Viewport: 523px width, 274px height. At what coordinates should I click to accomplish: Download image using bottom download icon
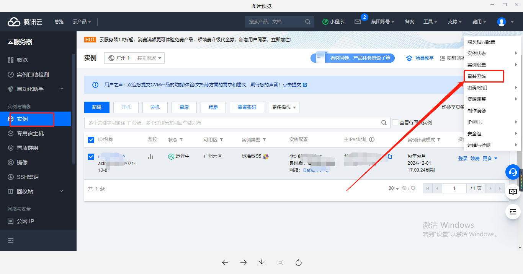(x=262, y=263)
